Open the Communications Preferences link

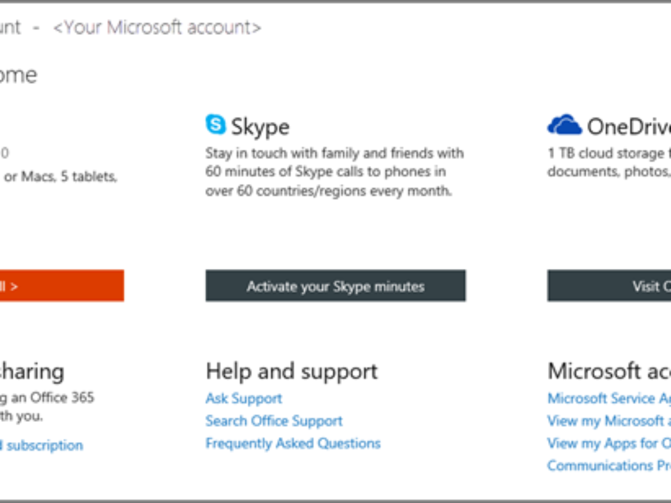tap(609, 466)
